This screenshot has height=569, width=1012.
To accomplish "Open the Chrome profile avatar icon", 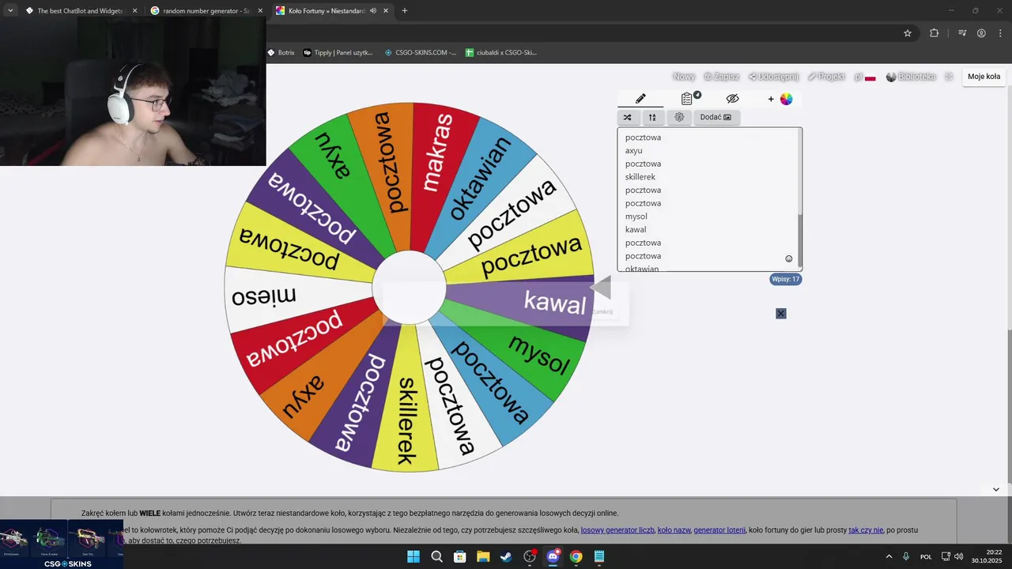I will [x=981, y=33].
